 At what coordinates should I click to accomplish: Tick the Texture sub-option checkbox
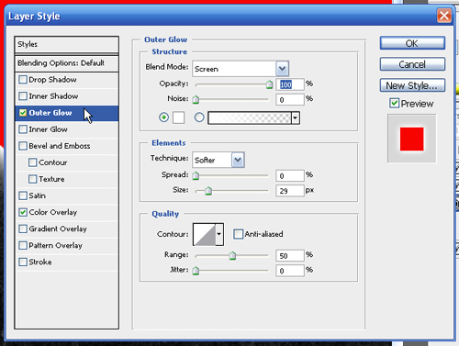[x=32, y=179]
